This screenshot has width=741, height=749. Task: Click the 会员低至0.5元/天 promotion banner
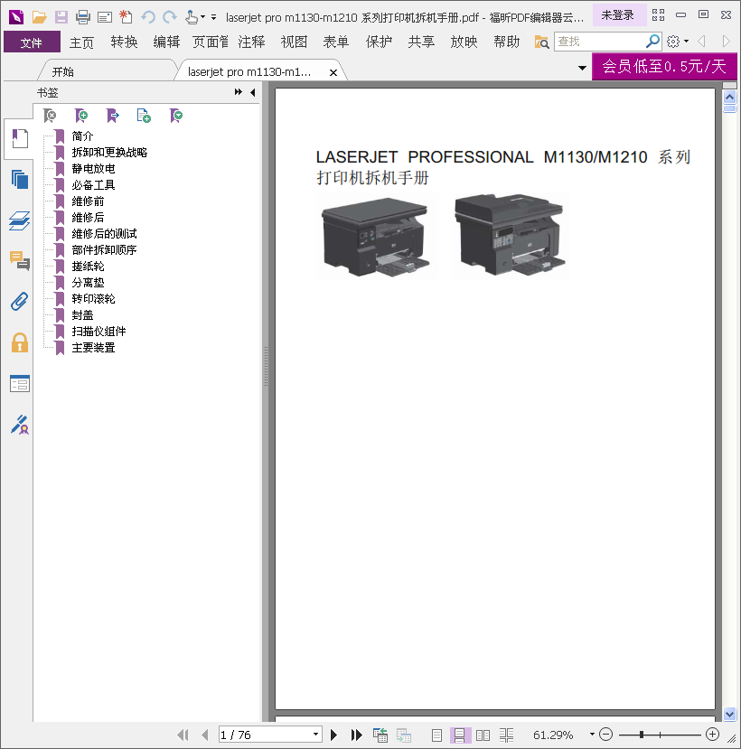664,66
